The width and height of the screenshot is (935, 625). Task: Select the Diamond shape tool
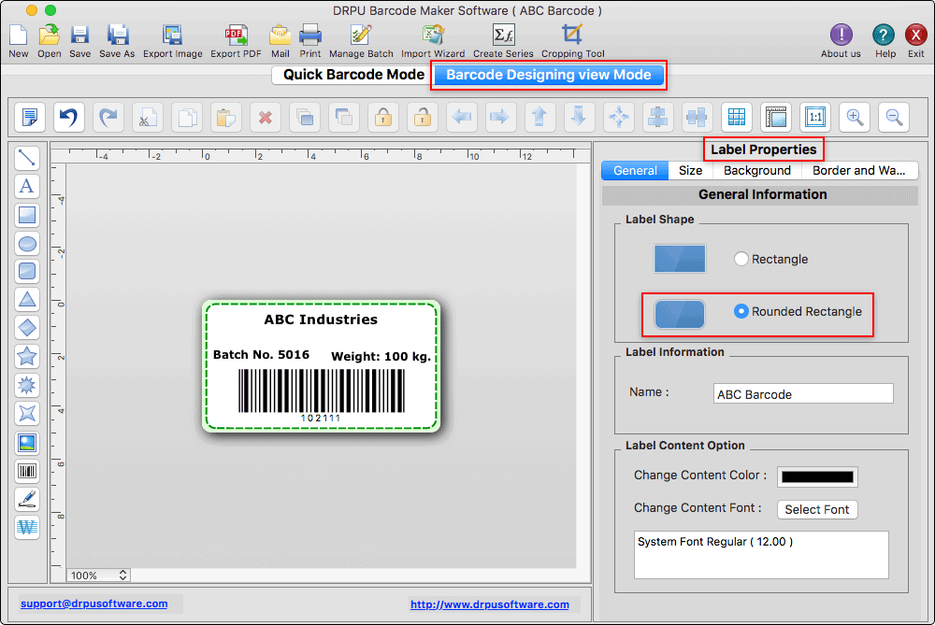[x=27, y=328]
